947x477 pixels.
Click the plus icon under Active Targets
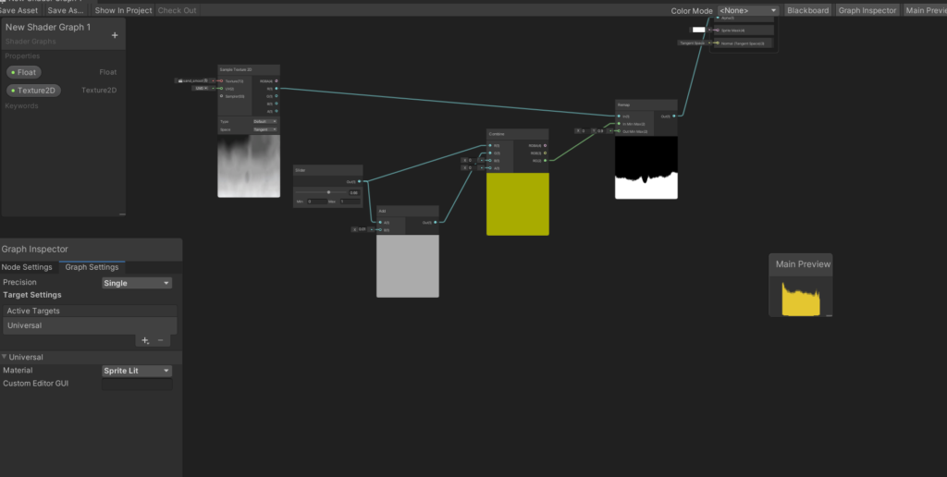tap(144, 340)
